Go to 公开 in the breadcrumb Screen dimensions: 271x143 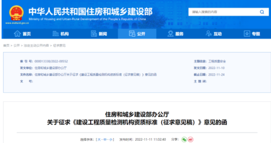[x=17, y=46]
